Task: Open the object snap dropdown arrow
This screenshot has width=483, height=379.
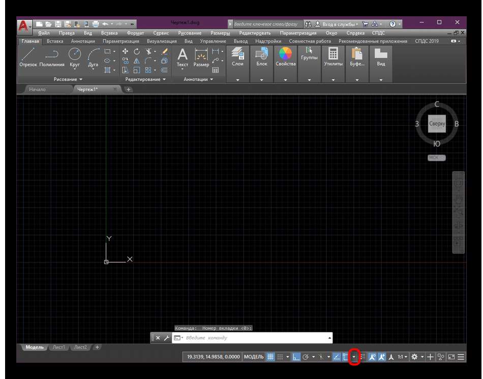Action: point(354,357)
